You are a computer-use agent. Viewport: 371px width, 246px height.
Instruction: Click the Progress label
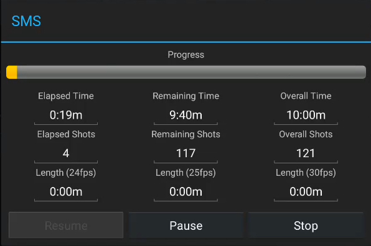click(185, 55)
